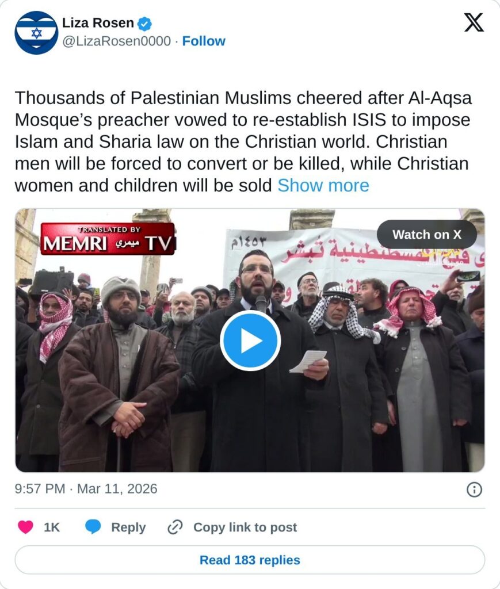The image size is (500, 589).
Task: Click the MEMRI TV logo on video
Action: [x=108, y=239]
